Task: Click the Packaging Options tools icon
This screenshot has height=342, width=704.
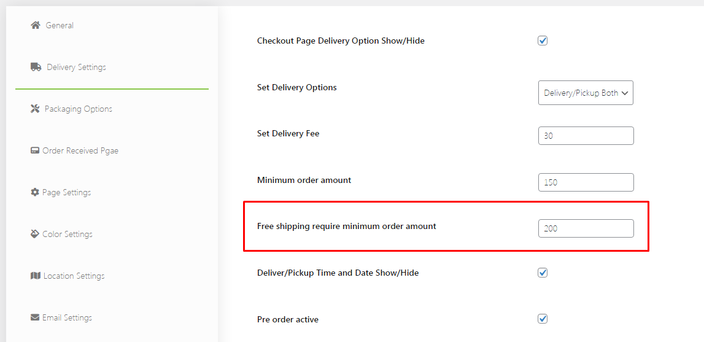Action: pos(35,109)
